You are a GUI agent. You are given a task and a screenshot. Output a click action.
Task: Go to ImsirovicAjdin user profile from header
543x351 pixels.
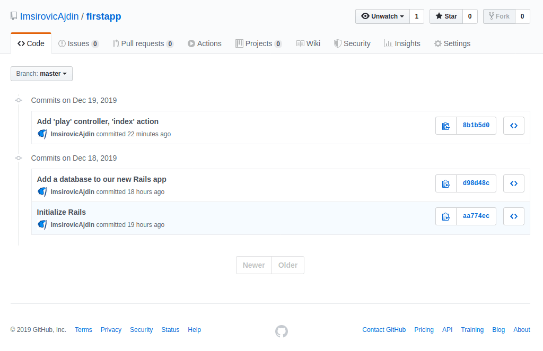pos(49,16)
